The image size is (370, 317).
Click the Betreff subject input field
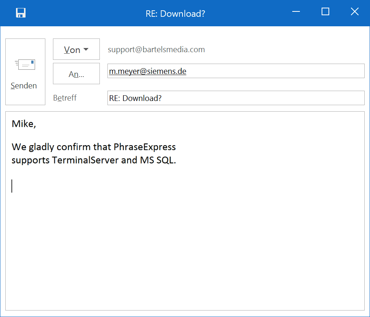pos(236,98)
